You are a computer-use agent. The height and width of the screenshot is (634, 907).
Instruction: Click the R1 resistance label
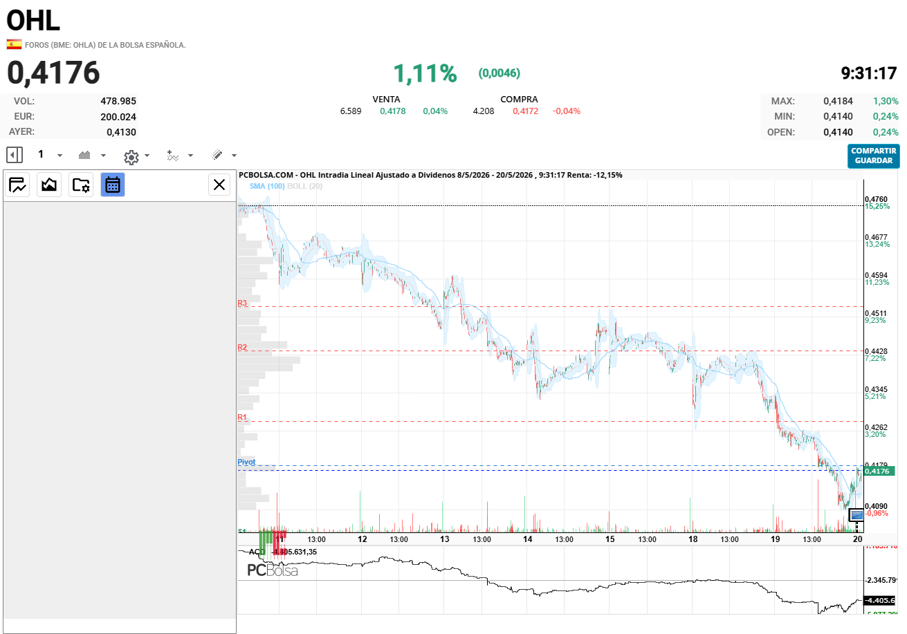[242, 418]
